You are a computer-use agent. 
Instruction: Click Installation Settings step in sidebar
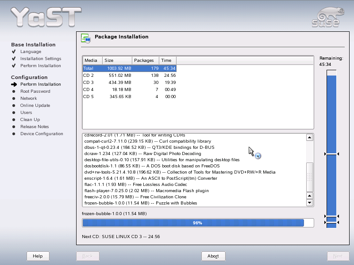click(x=41, y=59)
